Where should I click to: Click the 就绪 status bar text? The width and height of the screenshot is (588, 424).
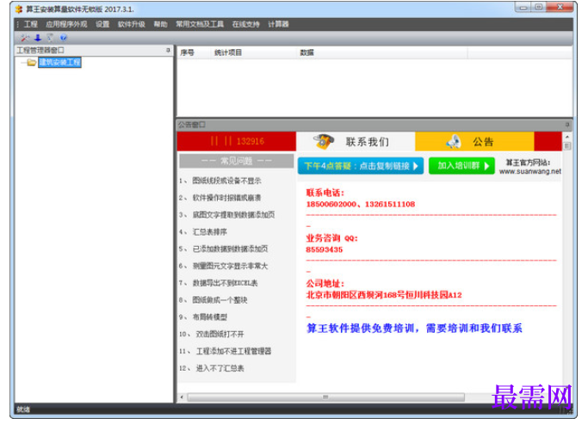(x=23, y=409)
